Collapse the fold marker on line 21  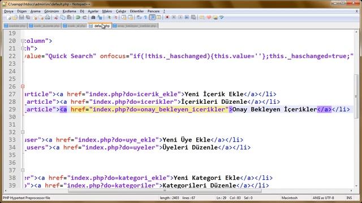tap(23, 48)
